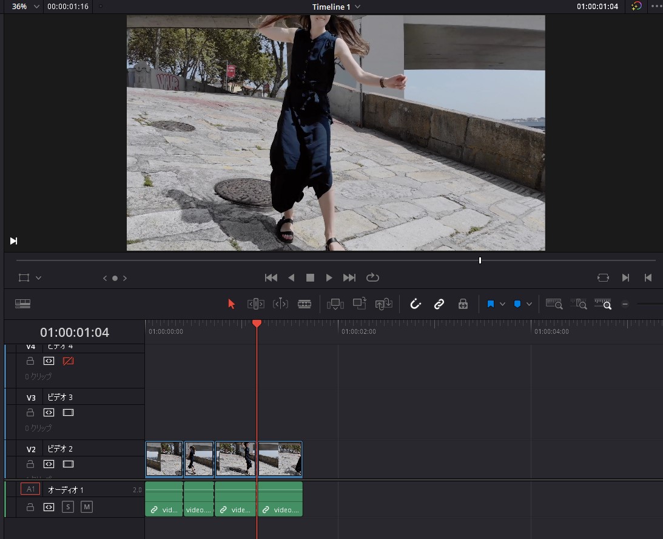Mute audio track A1 with M button
663x539 pixels.
(x=87, y=507)
